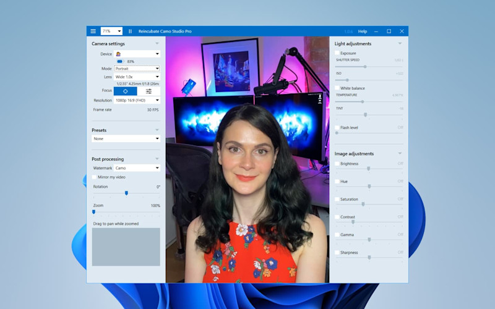
Task: Check the Mirror my video option
Action: click(x=95, y=177)
